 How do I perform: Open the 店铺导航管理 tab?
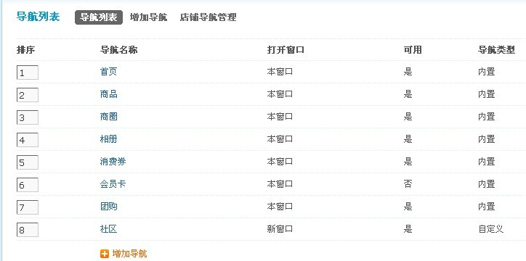coord(208,17)
